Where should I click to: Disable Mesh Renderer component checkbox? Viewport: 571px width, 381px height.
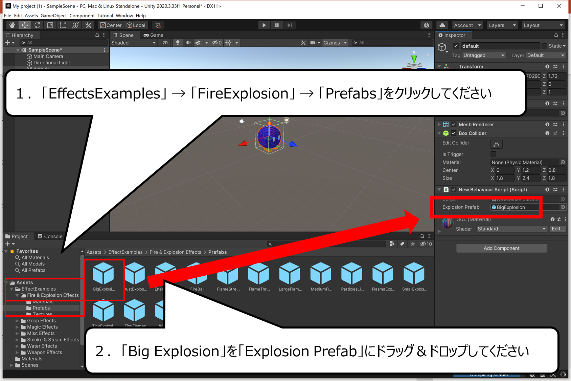(454, 124)
